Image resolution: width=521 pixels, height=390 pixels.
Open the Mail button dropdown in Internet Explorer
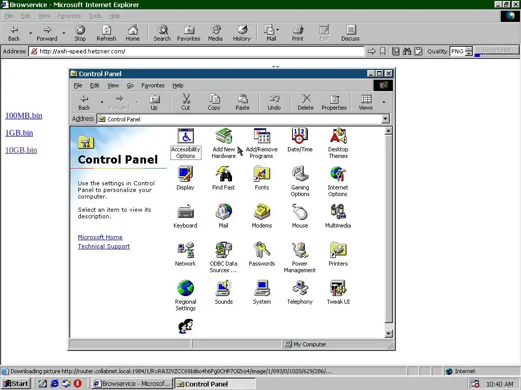pyautogui.click(x=277, y=29)
